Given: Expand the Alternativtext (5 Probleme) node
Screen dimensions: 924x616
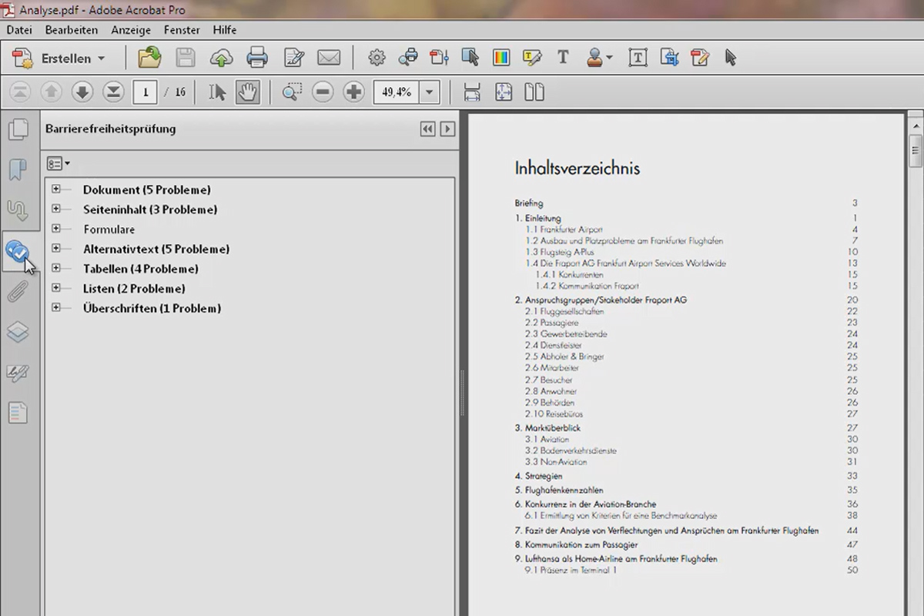Looking at the screenshot, I should [56, 248].
